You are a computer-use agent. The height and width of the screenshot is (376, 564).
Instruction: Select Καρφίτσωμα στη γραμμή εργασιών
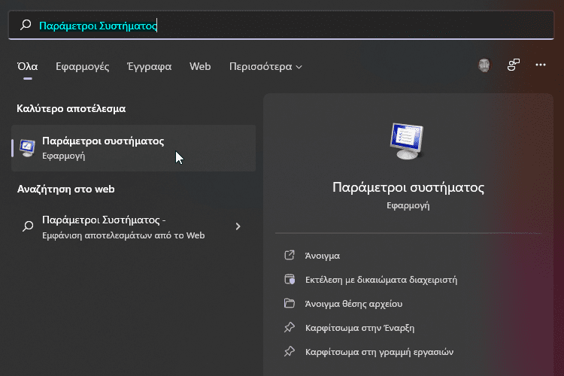[380, 352]
